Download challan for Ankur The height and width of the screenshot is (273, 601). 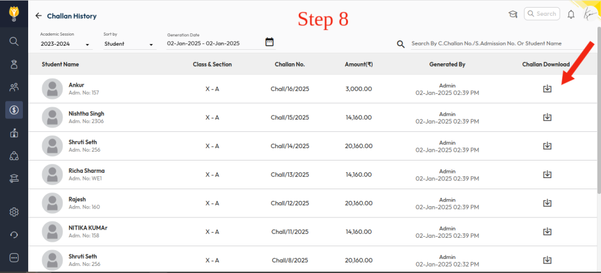547,88
